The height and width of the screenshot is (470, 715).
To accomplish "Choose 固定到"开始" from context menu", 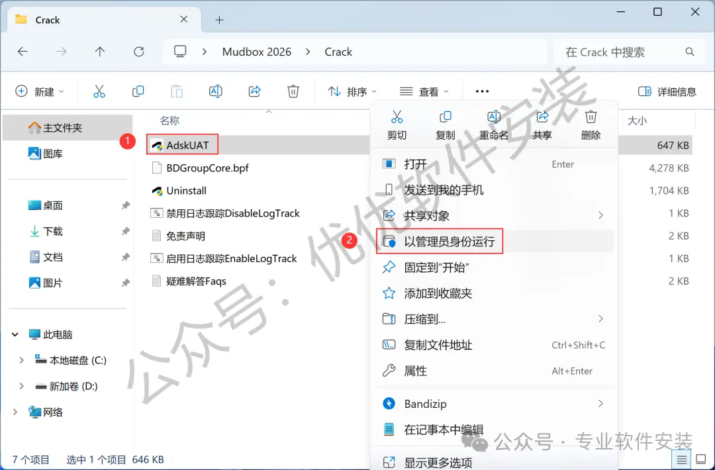I will [x=495, y=267].
